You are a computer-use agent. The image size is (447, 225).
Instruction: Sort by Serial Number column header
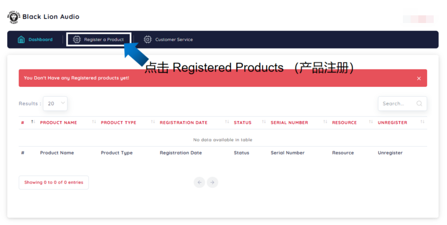(289, 123)
